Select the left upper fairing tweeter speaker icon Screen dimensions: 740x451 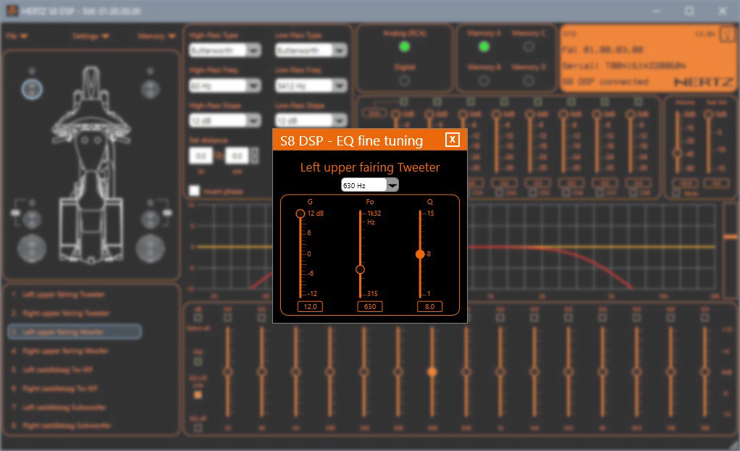point(32,89)
